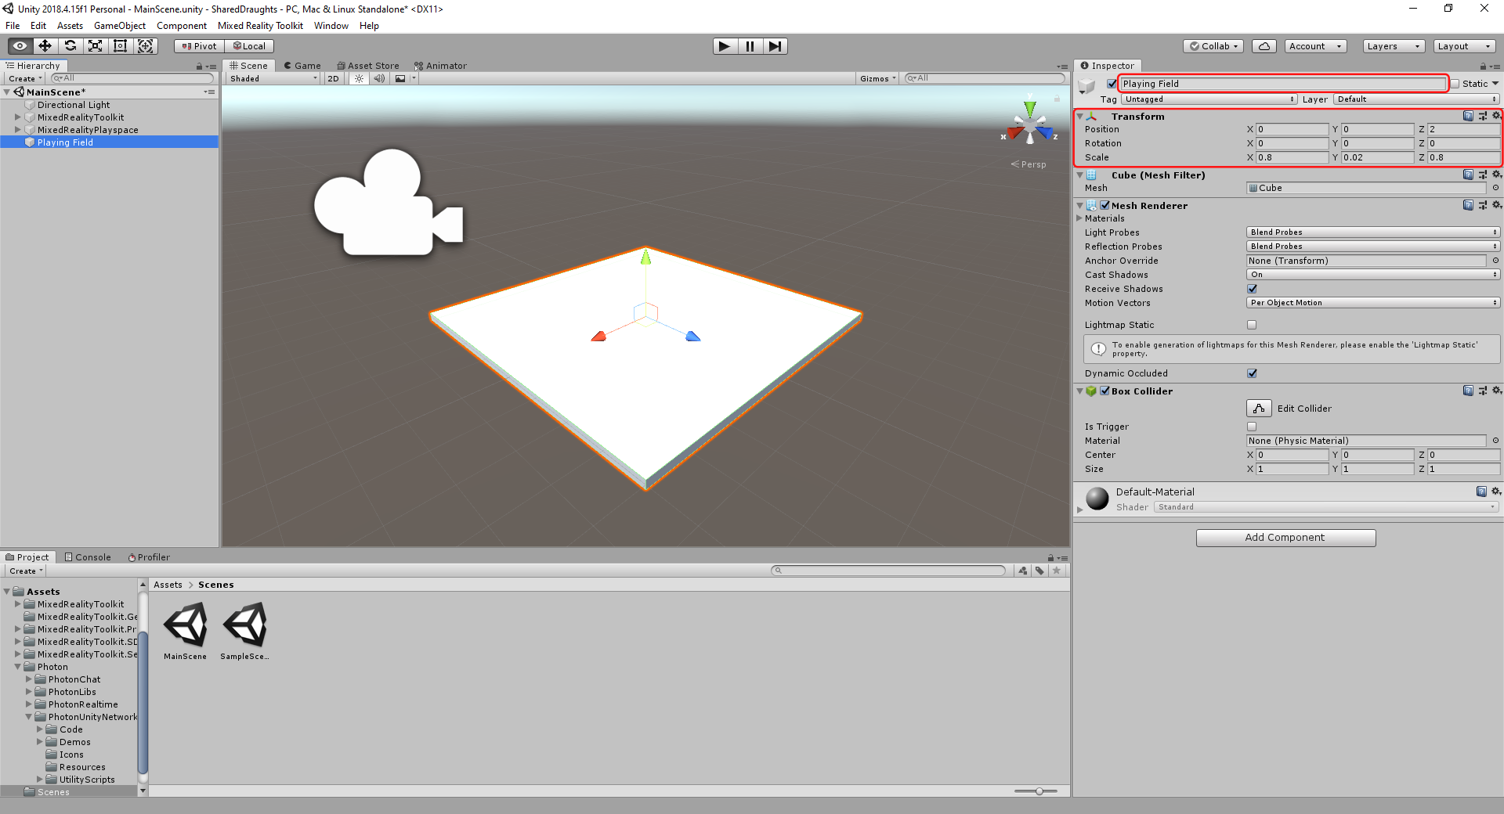Select the Rect Transform tool

click(121, 46)
